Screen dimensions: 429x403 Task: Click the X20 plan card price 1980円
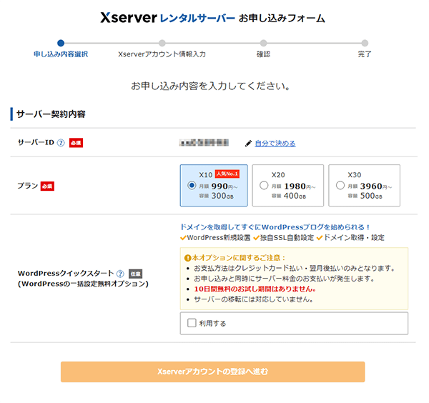point(300,186)
